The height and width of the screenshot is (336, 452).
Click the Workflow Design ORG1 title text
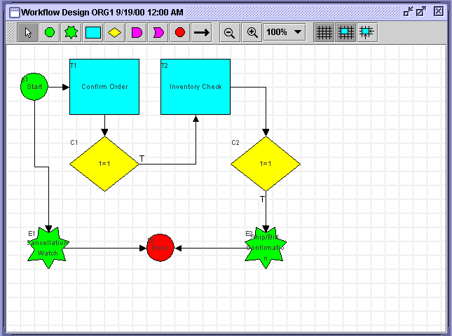102,13
